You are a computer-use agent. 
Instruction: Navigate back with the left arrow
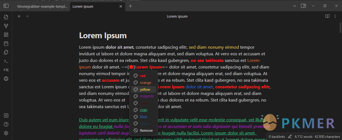tap(19, 16)
